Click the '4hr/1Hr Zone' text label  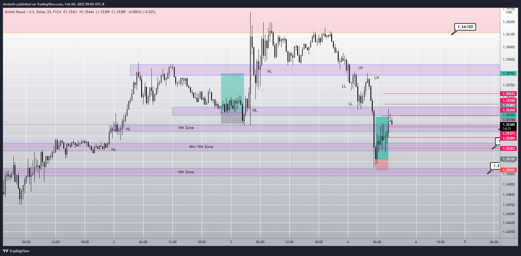201,147
